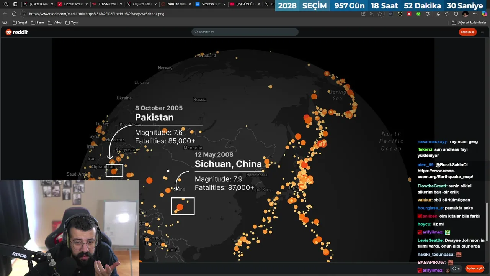This screenshot has width=490, height=276.
Task: Open the browser workspaces icon
Action: point(6,4)
